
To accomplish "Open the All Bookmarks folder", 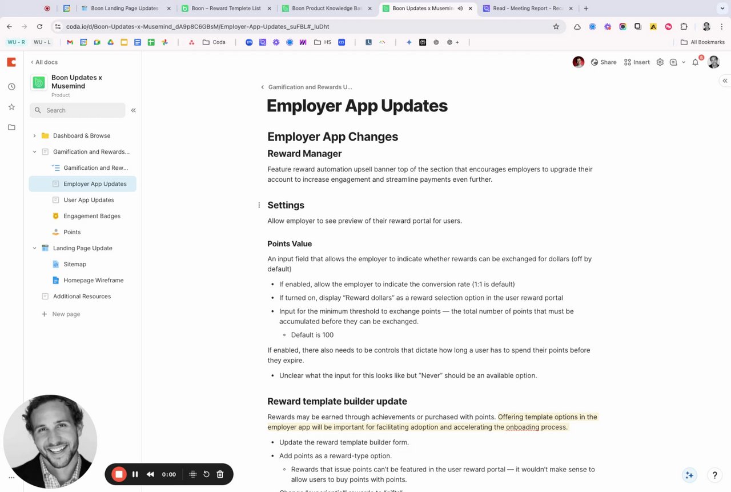I will tap(702, 42).
